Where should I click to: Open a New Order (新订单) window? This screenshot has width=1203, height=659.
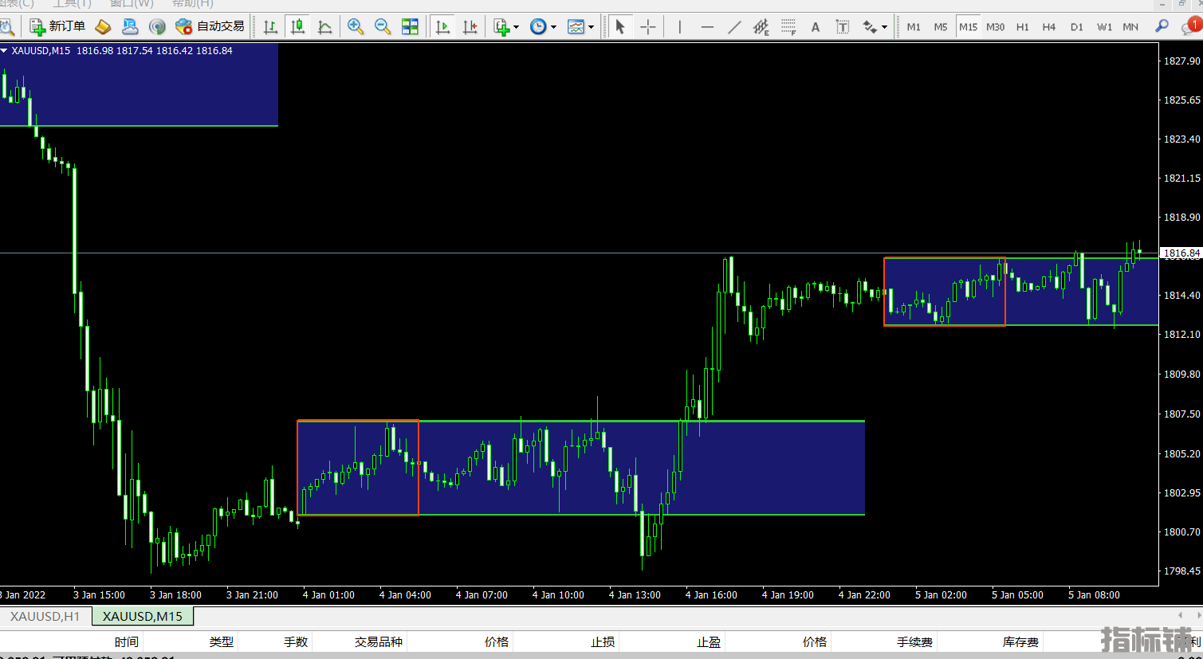[x=57, y=26]
